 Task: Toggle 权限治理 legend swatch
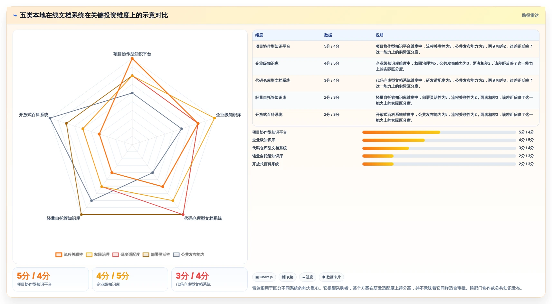click(89, 255)
